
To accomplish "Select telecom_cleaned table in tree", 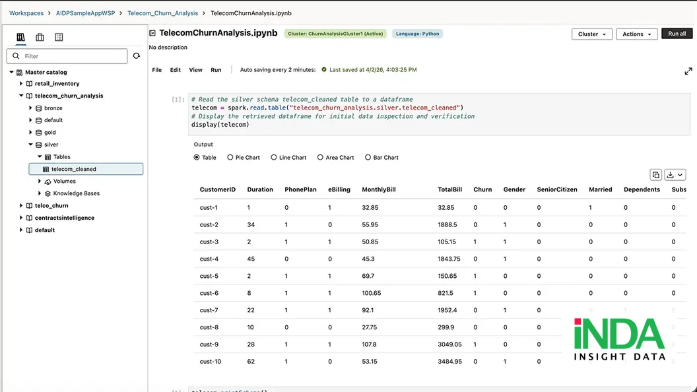I will (x=86, y=169).
